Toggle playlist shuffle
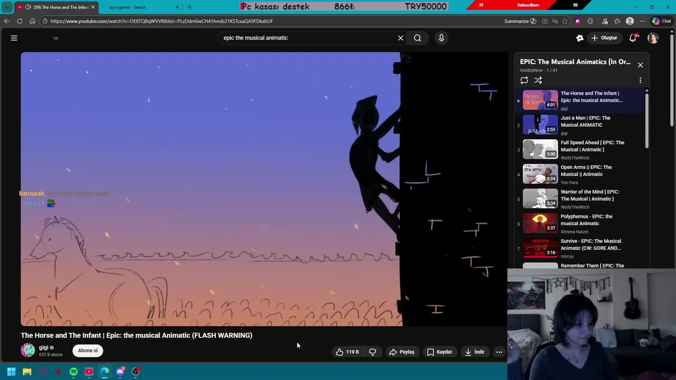This screenshot has height=380, width=676. pyautogui.click(x=538, y=80)
